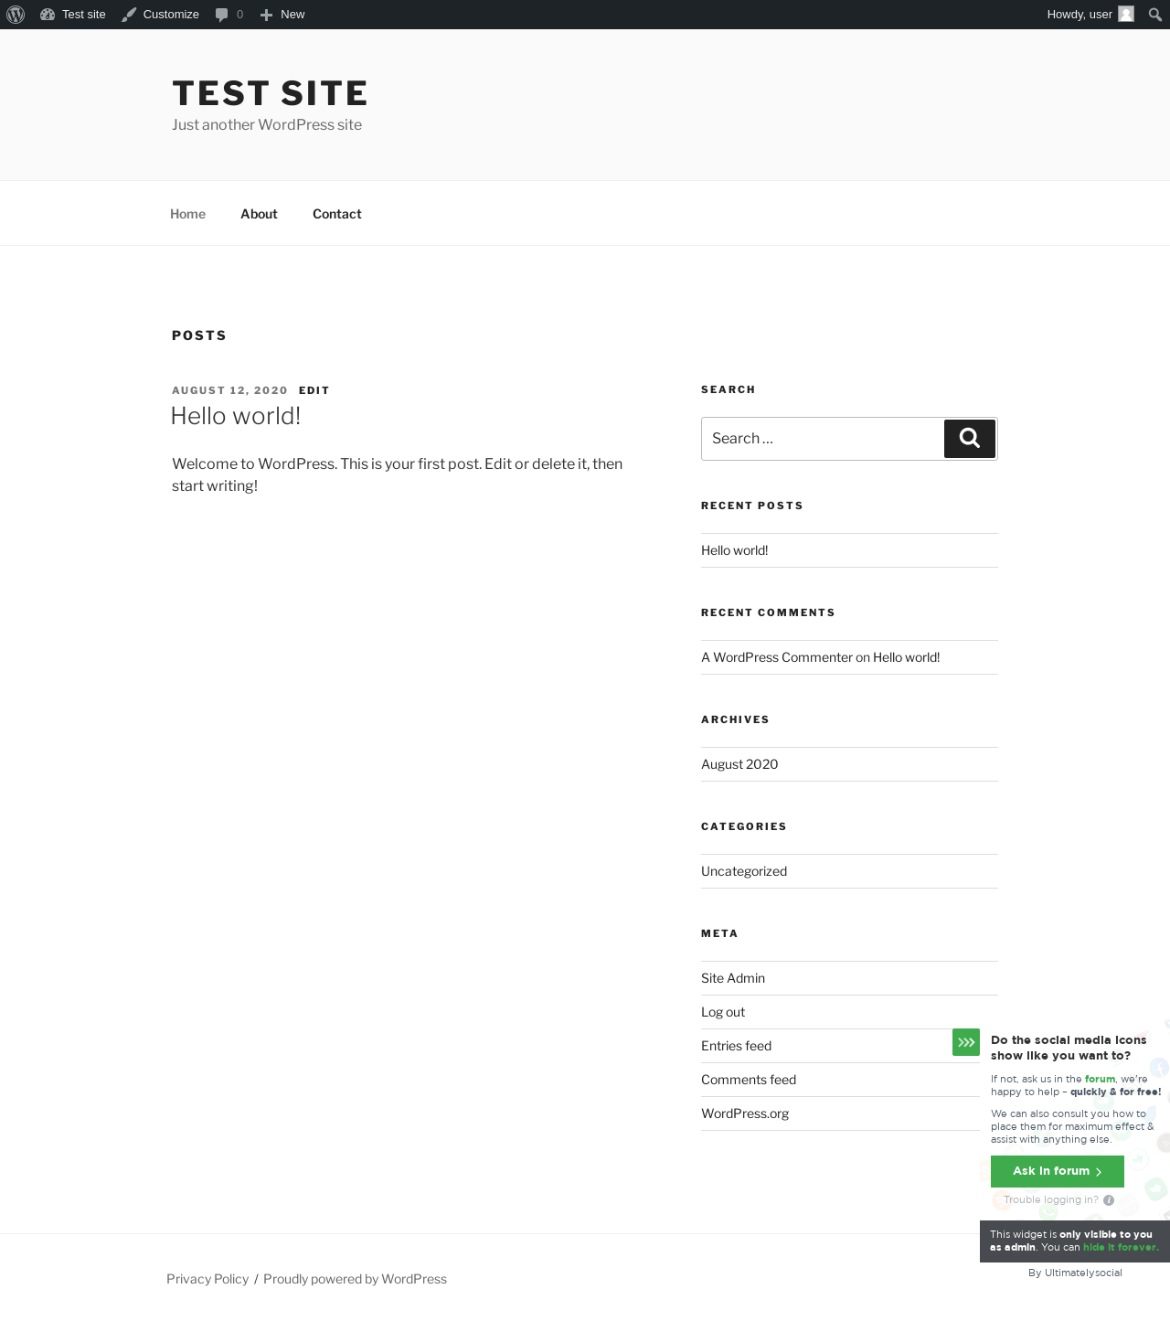Select the Home navigation item

click(x=188, y=214)
